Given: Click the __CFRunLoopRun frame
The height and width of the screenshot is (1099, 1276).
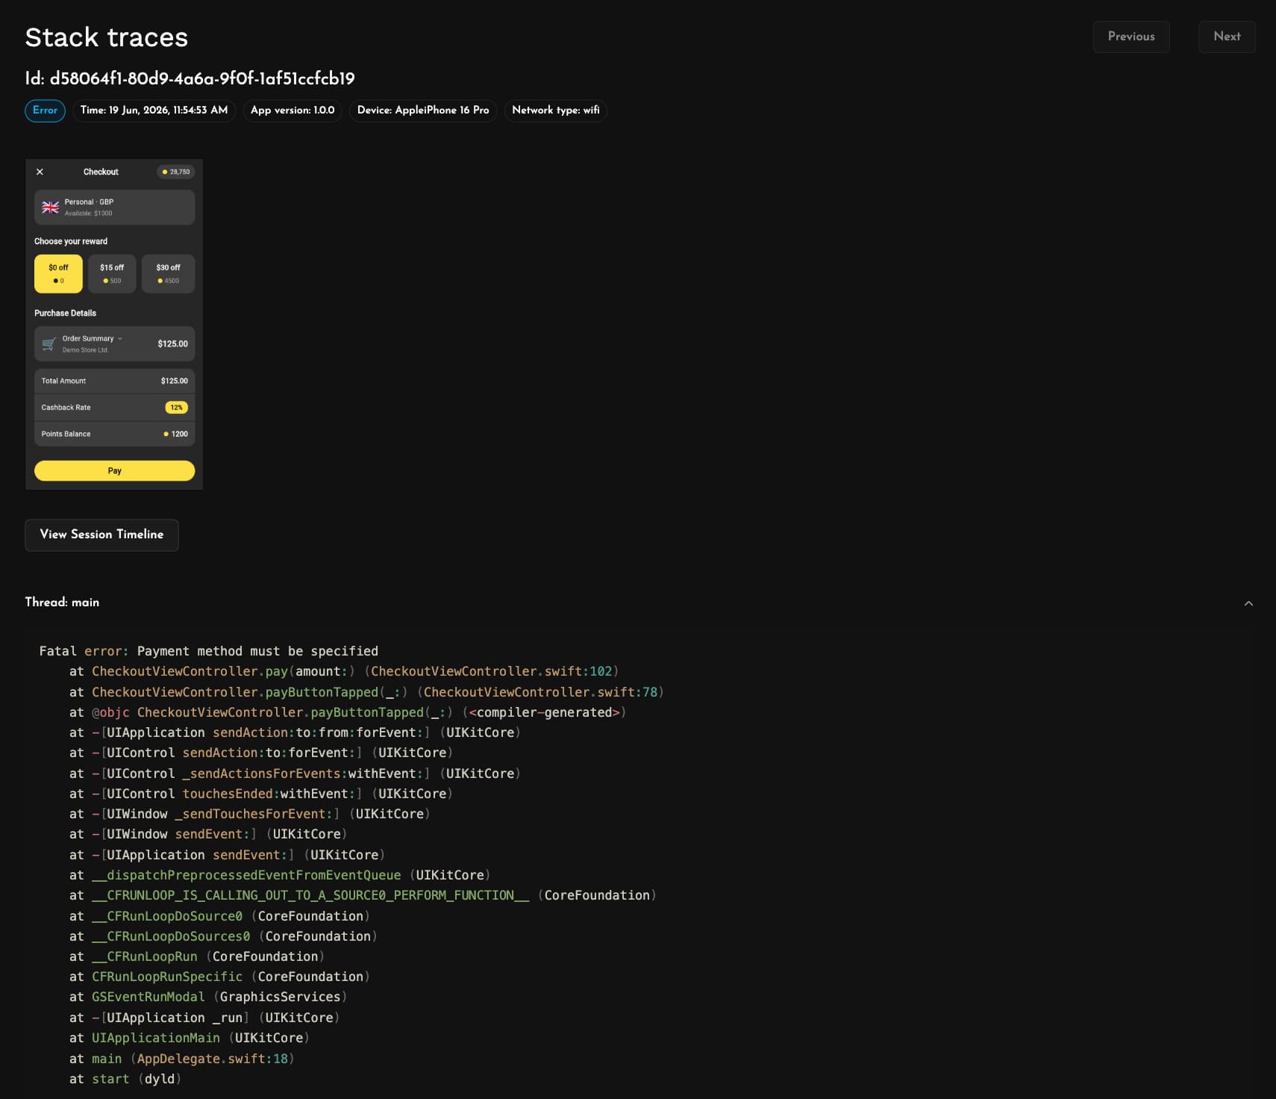Looking at the screenshot, I should pos(197,956).
